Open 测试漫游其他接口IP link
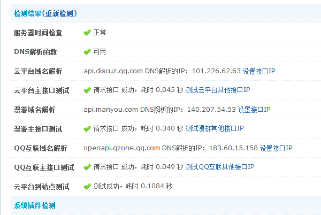This screenshot has width=321, height=215. (x=215, y=128)
